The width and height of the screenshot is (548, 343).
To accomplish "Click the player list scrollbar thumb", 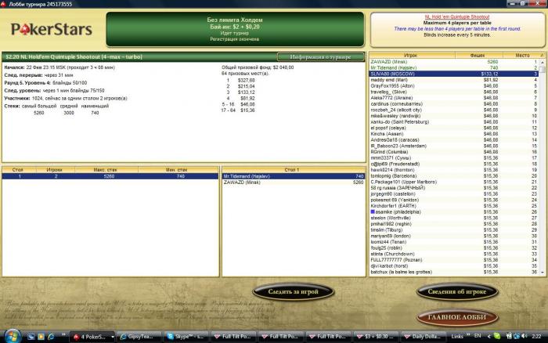I will click(x=543, y=69).
